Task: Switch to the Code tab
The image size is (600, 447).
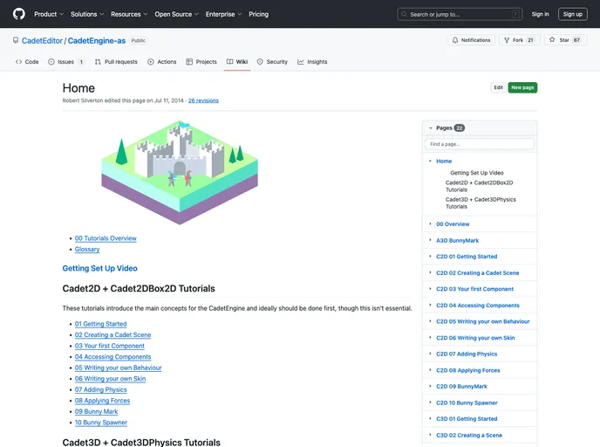Action: (27, 62)
